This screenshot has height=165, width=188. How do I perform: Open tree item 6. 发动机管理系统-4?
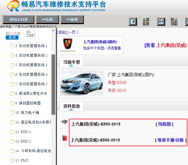point(31,75)
